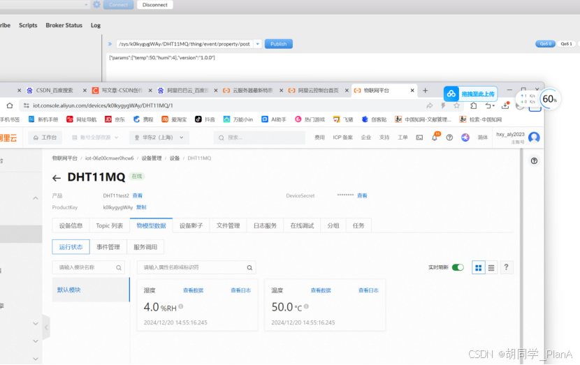Viewport: 580px width, 365px height.
Task: Click the user avatar for hxy_aly2023
Action: click(x=534, y=137)
